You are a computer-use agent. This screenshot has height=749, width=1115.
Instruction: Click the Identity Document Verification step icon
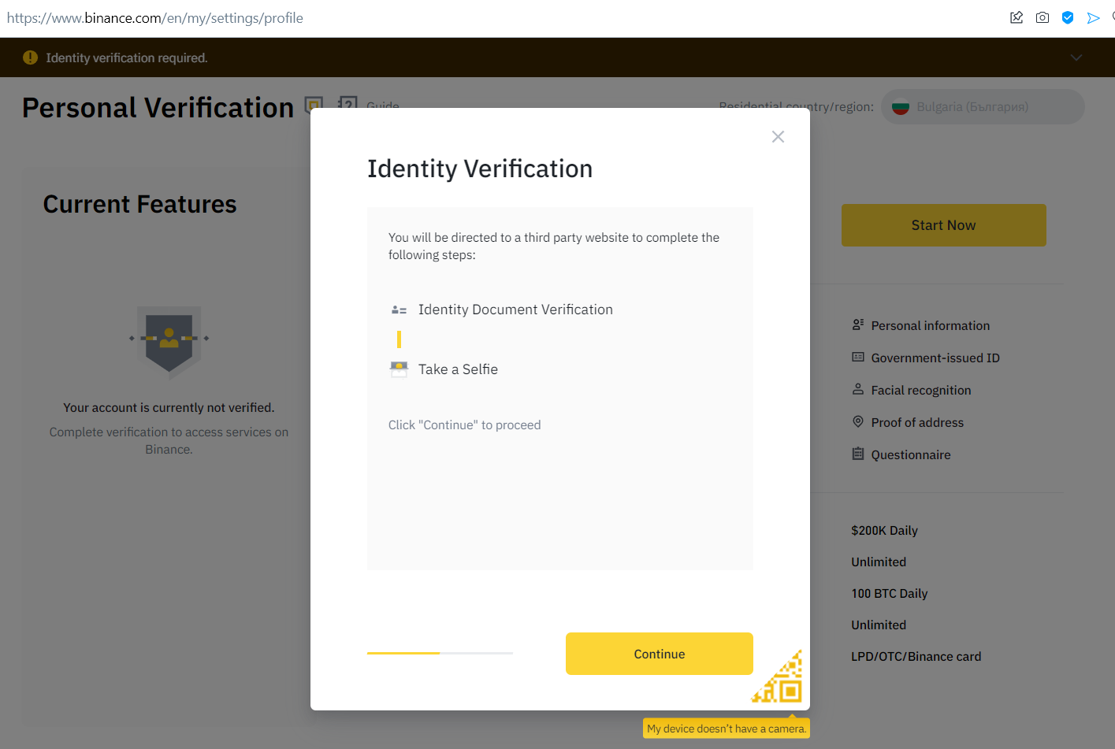click(399, 310)
